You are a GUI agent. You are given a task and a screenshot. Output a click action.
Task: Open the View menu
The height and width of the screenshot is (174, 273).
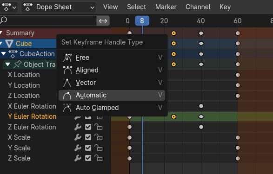click(x=110, y=7)
